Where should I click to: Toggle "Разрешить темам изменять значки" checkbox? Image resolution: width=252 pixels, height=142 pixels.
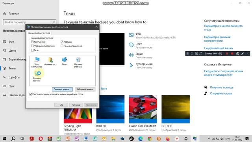(31, 94)
